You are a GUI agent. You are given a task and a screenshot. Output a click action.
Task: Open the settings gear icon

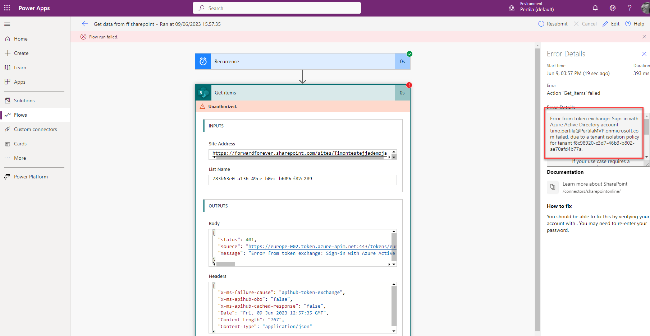tap(613, 8)
